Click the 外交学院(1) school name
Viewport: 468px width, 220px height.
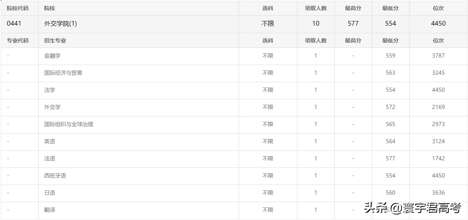point(60,24)
